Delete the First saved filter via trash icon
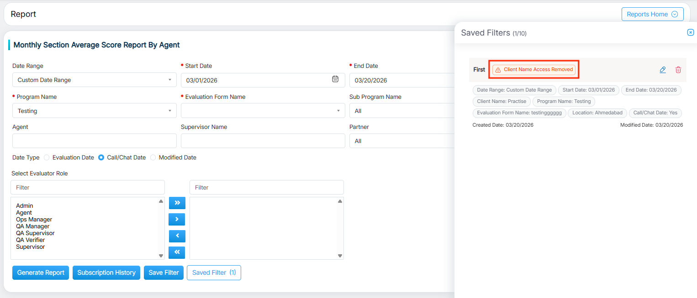697x298 pixels. click(x=678, y=70)
